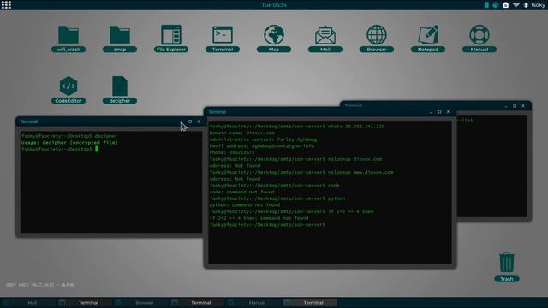
Task: Launch the Terminal desktop icon
Action: point(223,38)
